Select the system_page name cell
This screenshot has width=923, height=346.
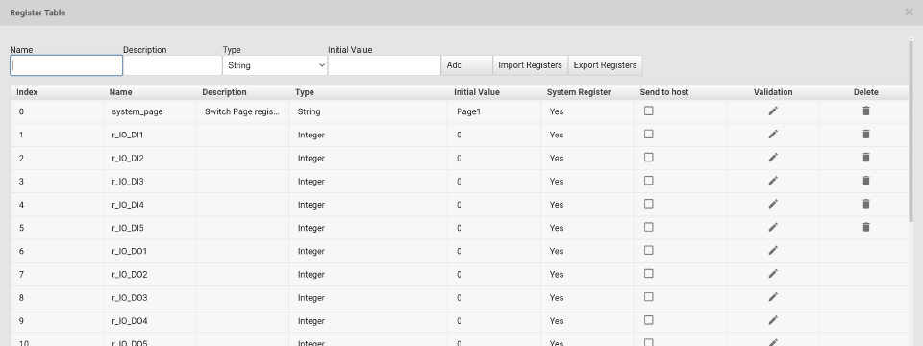point(150,111)
